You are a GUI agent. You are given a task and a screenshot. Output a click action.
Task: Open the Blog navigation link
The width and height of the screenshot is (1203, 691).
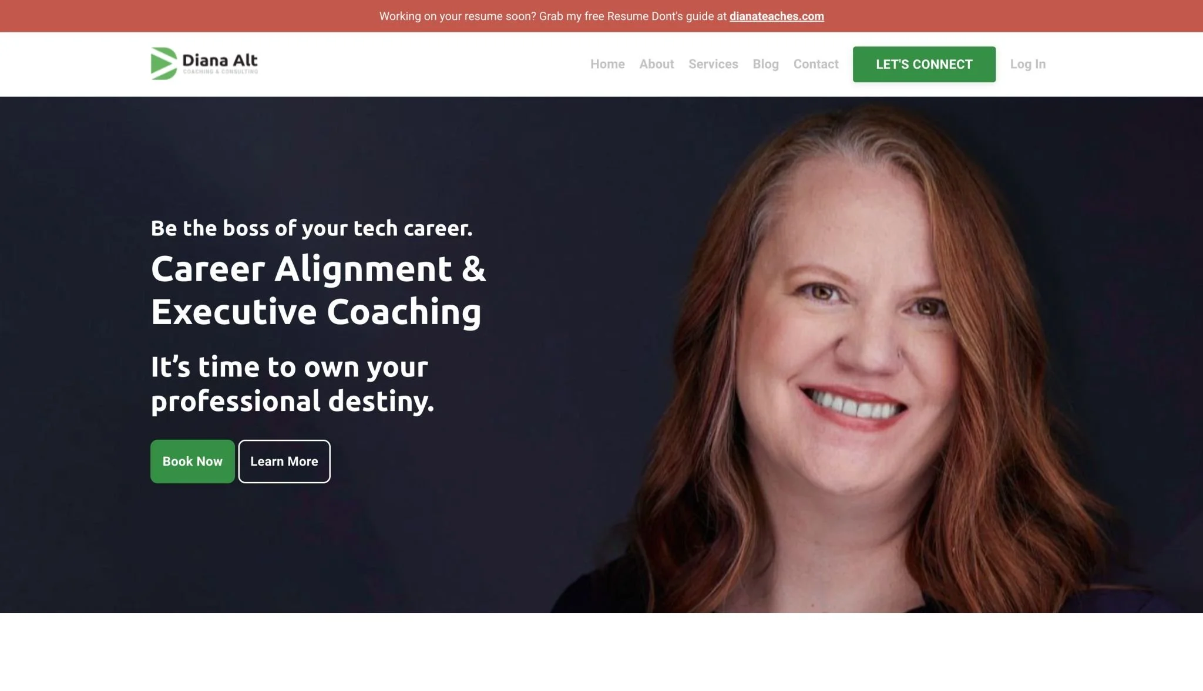765,64
